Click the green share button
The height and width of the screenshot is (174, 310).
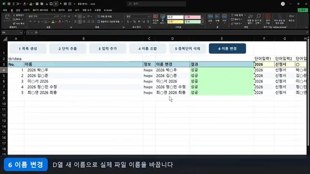click(303, 10)
